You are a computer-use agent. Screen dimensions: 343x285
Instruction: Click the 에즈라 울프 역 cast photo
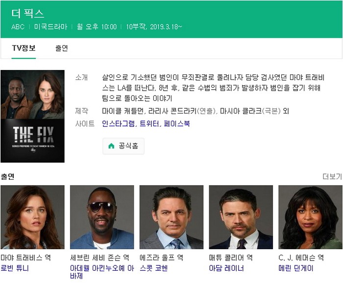171,217
